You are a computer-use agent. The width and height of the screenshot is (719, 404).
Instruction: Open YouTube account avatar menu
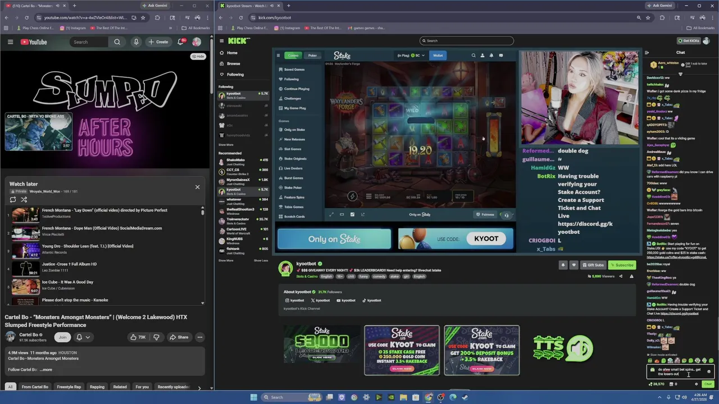coord(197,42)
